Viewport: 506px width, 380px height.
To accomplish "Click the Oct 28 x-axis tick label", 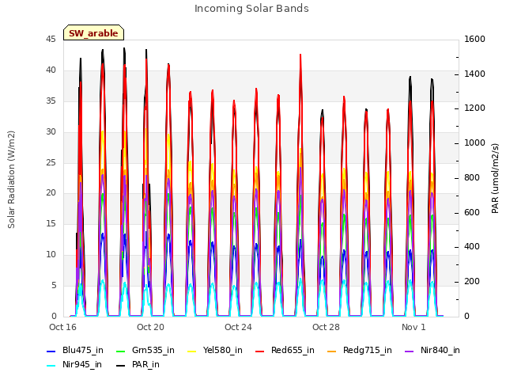I will pos(326,327).
